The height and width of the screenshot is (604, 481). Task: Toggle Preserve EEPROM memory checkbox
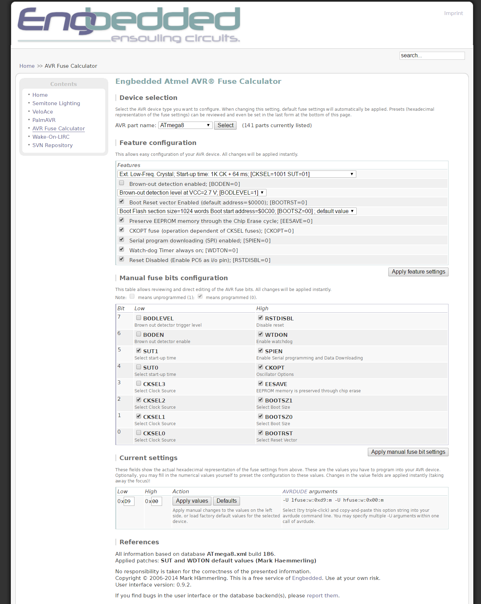pyautogui.click(x=122, y=220)
